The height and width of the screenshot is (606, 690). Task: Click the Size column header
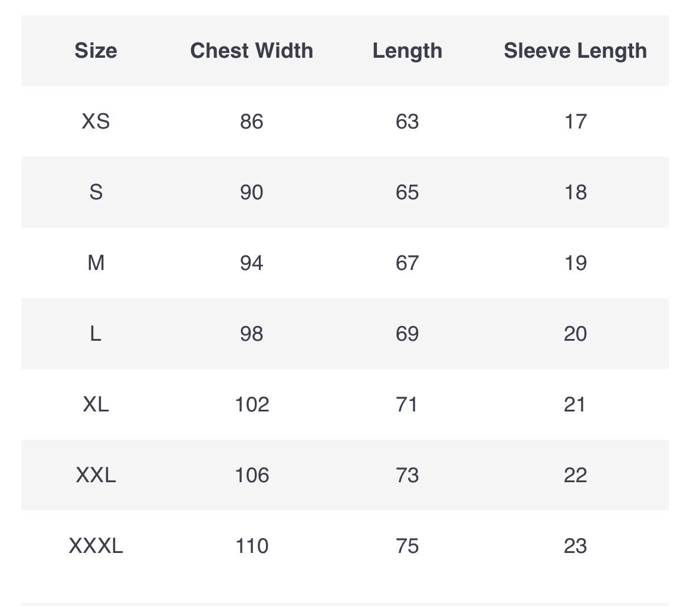(96, 51)
